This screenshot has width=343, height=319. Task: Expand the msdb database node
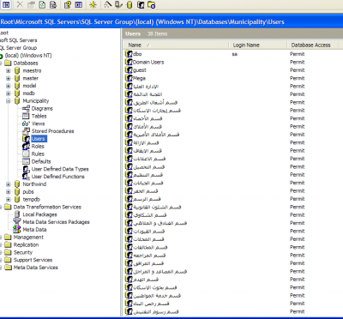[9, 93]
